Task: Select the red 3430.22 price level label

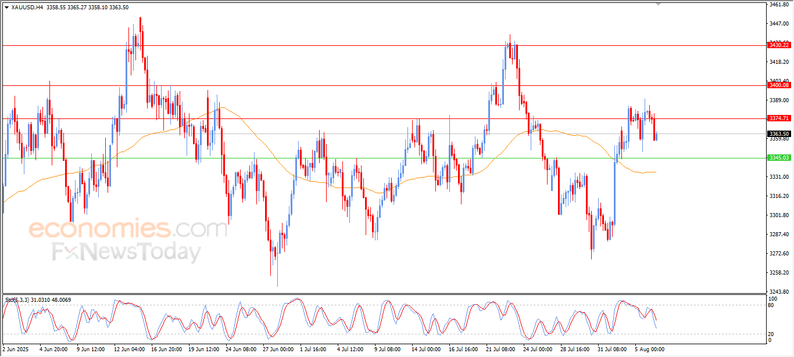Action: [779, 45]
